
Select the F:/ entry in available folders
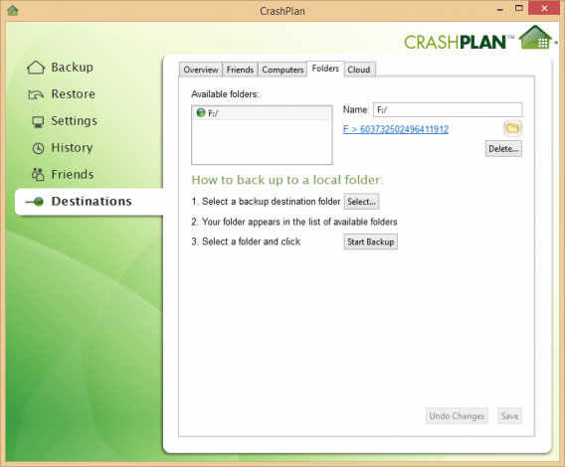262,113
